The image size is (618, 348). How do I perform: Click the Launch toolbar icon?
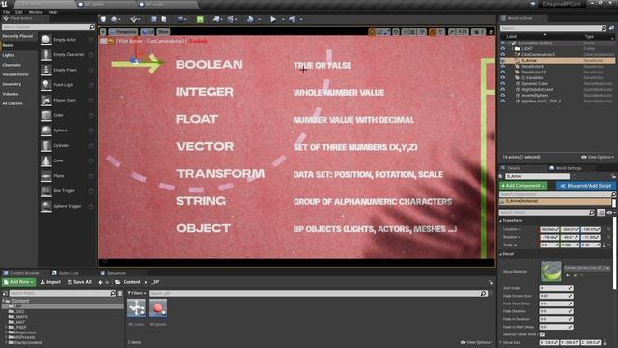pyautogui.click(x=293, y=19)
